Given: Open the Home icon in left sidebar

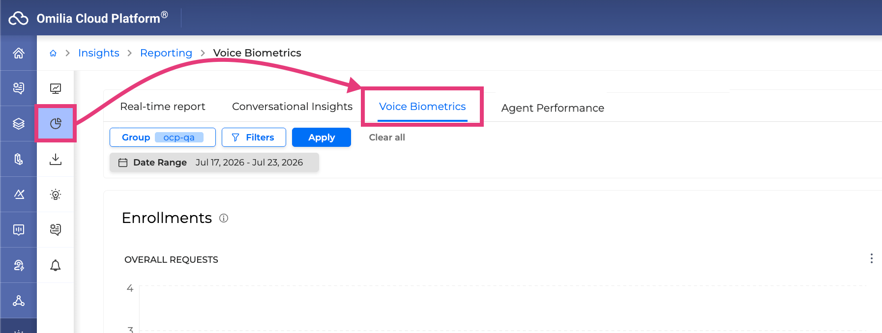Looking at the screenshot, I should tap(19, 53).
